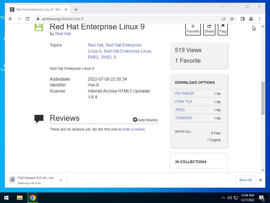The width and height of the screenshot is (270, 203).
Task: Download the ISO IMAGE file
Action: 184,93
